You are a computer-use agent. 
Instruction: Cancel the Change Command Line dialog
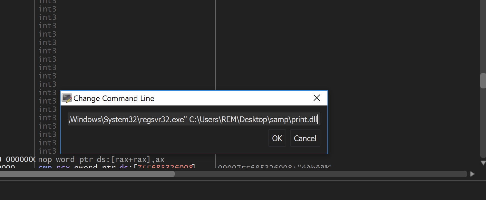305,138
